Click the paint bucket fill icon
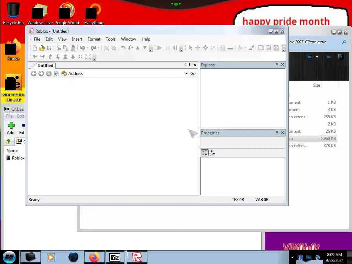The height and width of the screenshot is (264, 352). pos(240,48)
